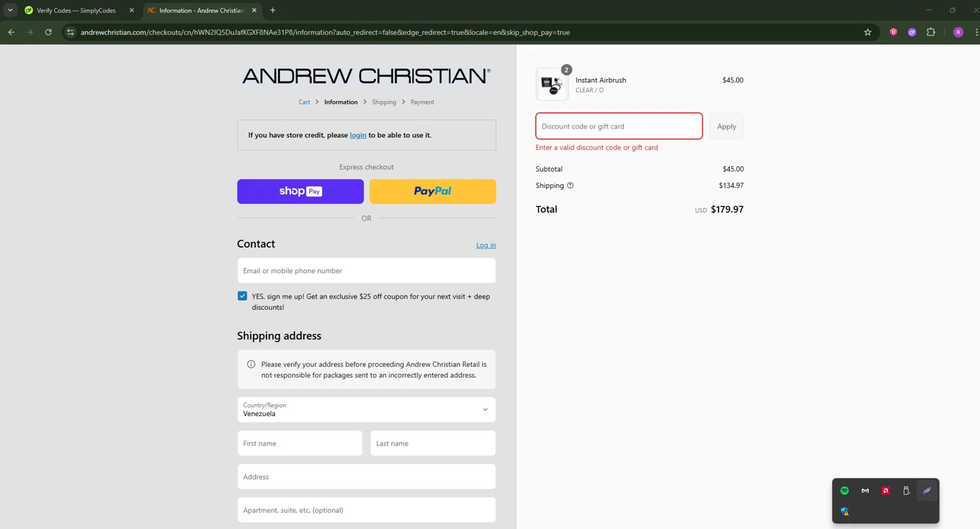
Task: Click the USB device tray icon
Action: (906, 491)
